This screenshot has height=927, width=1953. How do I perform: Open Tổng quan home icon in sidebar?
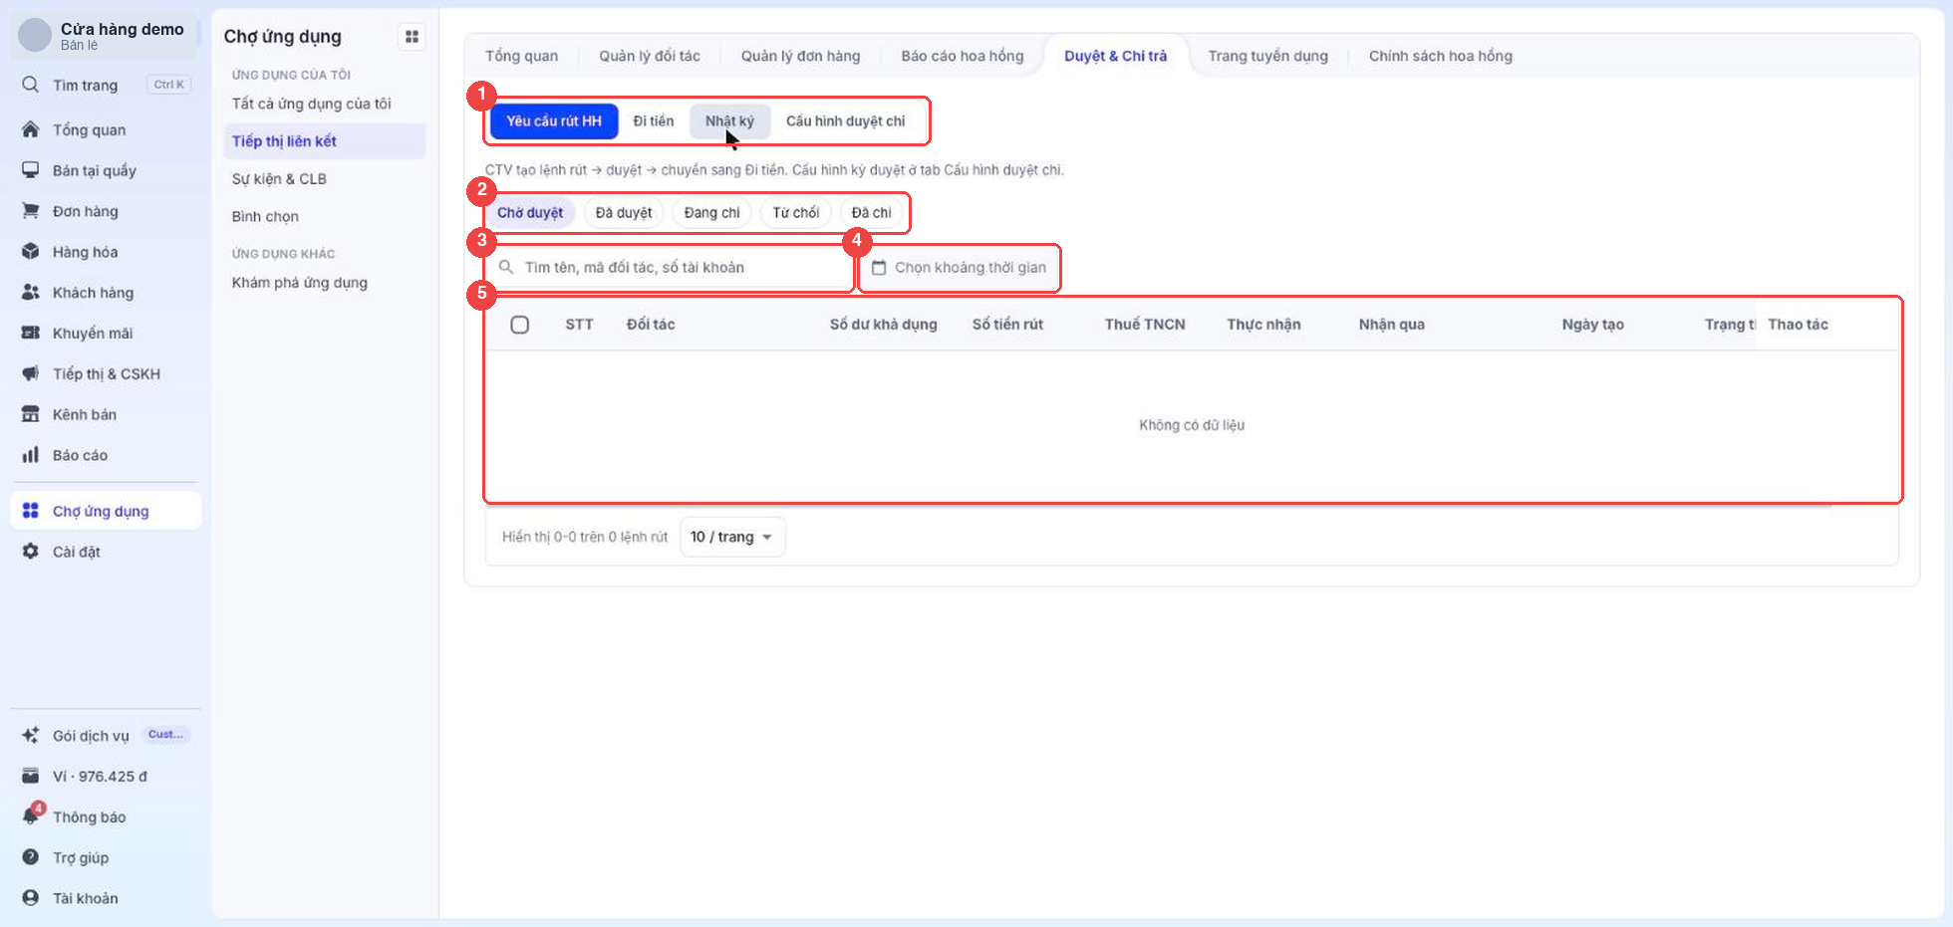coord(31,129)
